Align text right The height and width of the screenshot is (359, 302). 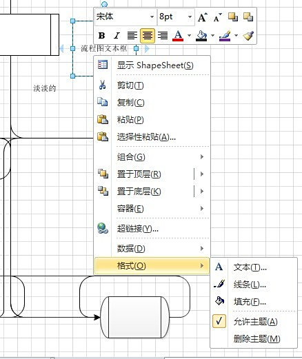click(163, 36)
